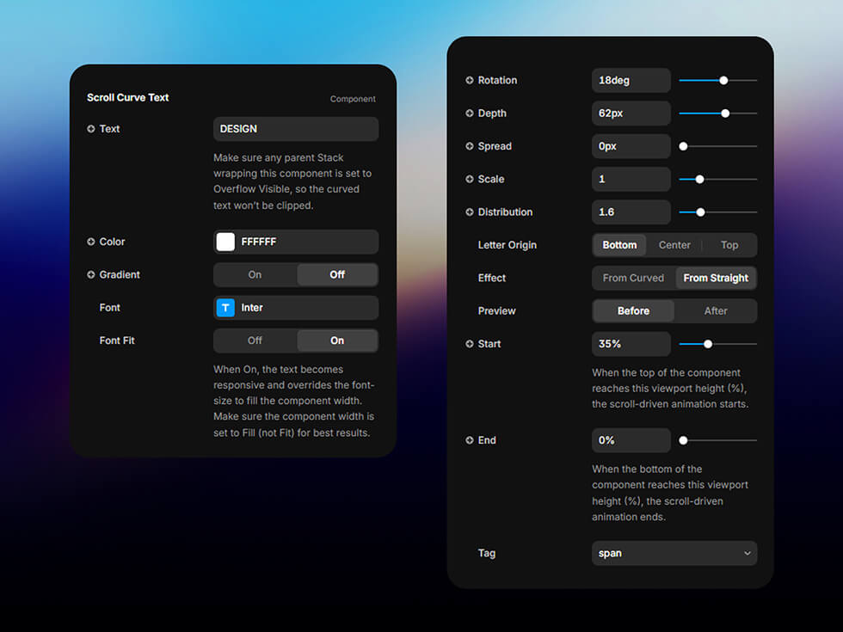Switch Font Fit to Off
This screenshot has height=632, width=843.
(x=254, y=340)
